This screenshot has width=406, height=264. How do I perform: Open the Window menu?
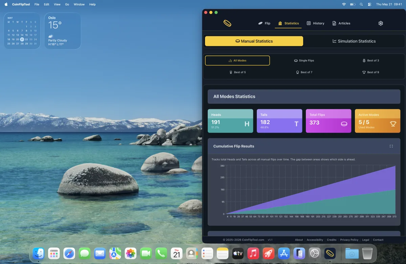point(79,4)
